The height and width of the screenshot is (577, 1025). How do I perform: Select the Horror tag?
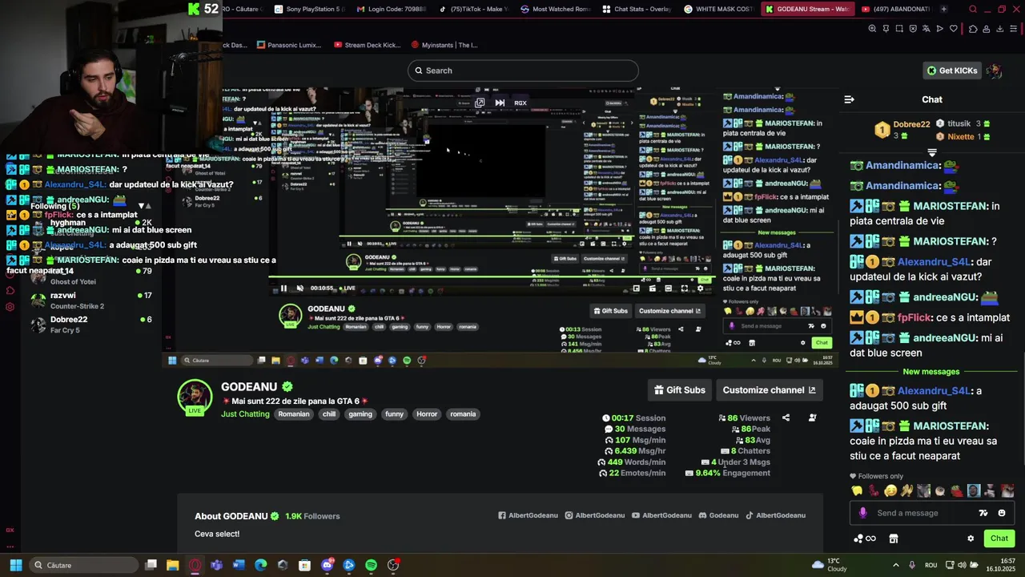click(x=427, y=414)
